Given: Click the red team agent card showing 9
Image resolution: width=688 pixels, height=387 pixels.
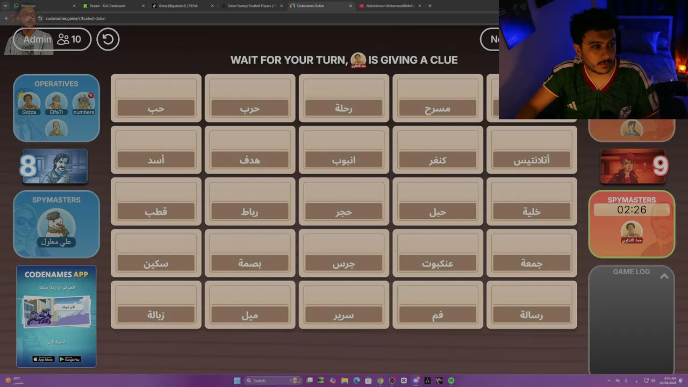Looking at the screenshot, I should click(633, 167).
